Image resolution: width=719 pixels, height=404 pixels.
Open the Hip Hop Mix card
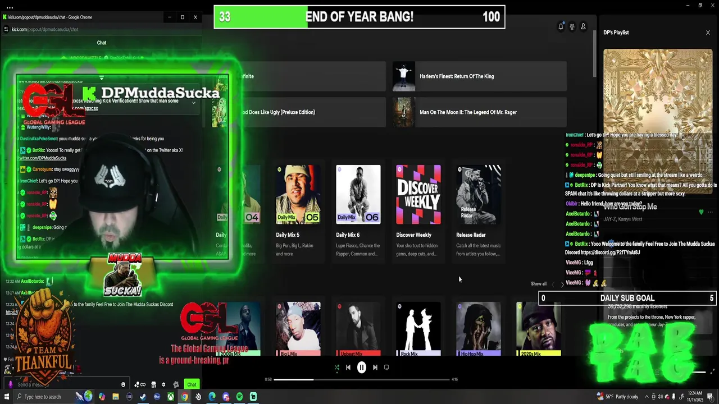(x=478, y=329)
